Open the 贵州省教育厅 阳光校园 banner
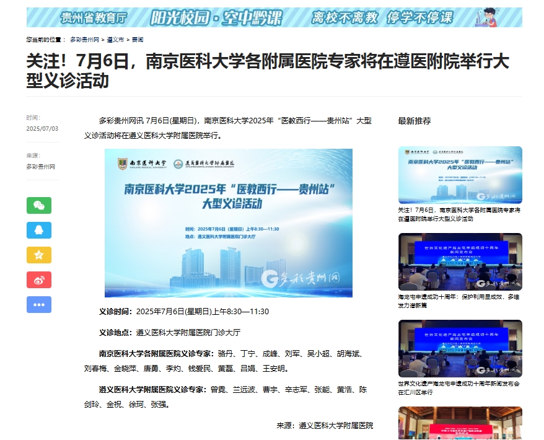The image size is (544, 440). (x=274, y=17)
